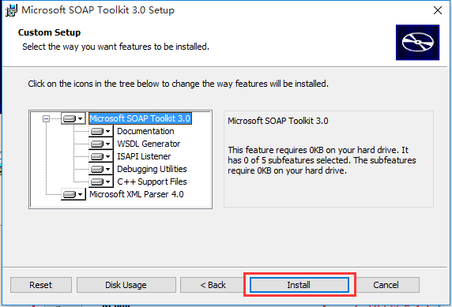Image resolution: width=452 pixels, height=307 pixels.
Task: Select the WSDL Generator tree item
Action: (149, 144)
